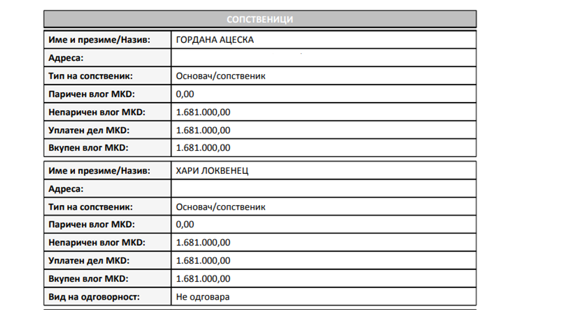Click Основач/сопственик value under ХАРИ ЛОКВЕНЕЦ
Screen dimensions: 569x310
click(x=221, y=207)
